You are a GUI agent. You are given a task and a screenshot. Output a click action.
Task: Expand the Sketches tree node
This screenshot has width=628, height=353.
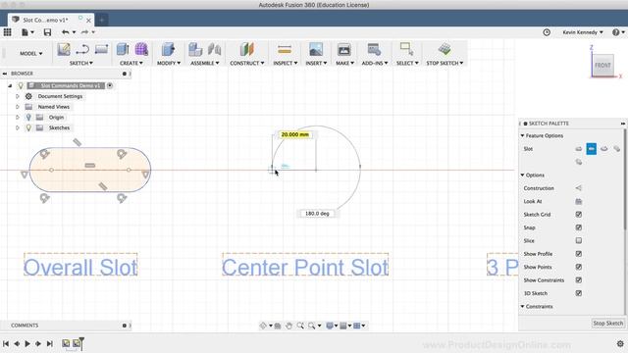(x=18, y=127)
